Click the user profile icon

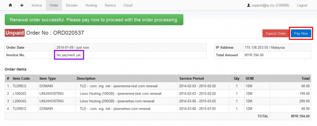click(249, 5)
